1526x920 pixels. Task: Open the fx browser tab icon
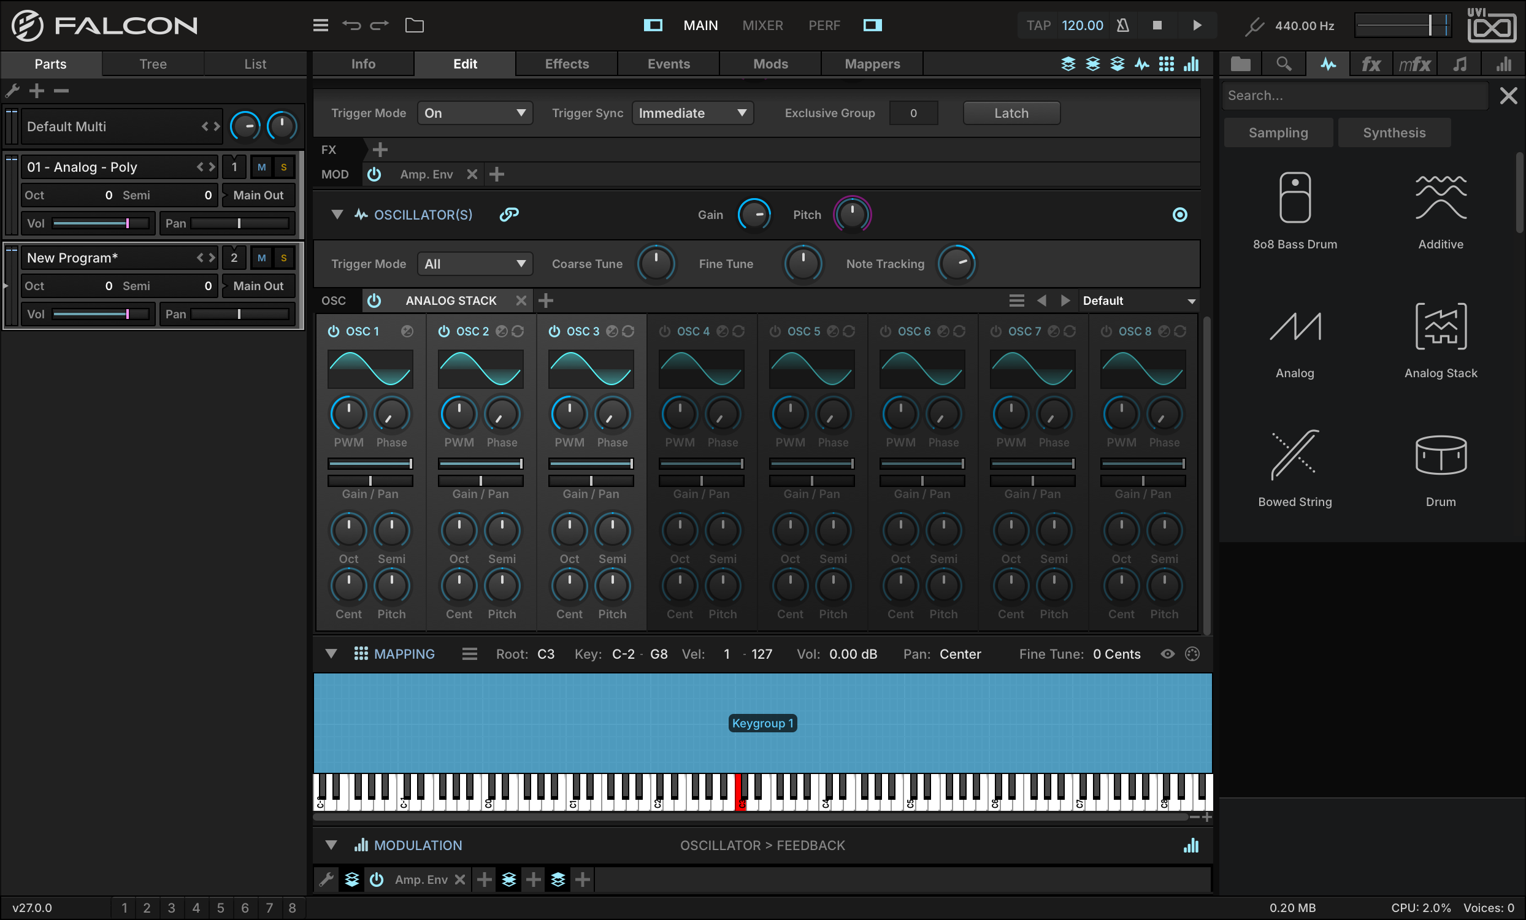click(1371, 64)
